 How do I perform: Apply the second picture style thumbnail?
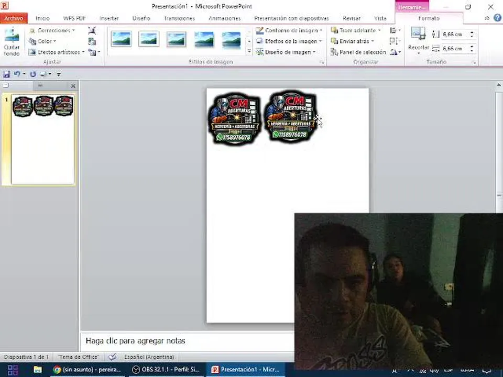pyautogui.click(x=149, y=39)
